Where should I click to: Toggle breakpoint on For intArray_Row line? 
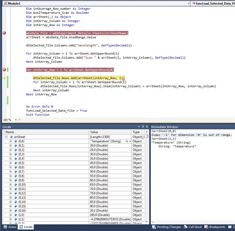click(4, 70)
